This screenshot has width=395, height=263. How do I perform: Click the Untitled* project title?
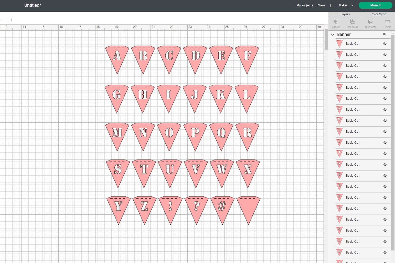tap(33, 5)
